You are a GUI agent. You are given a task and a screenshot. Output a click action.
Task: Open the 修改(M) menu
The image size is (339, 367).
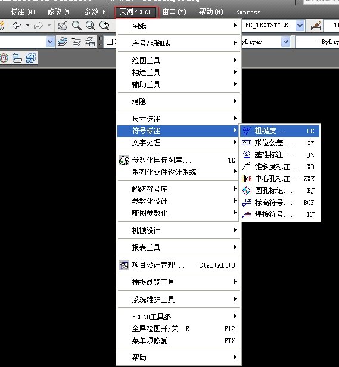coord(60,12)
